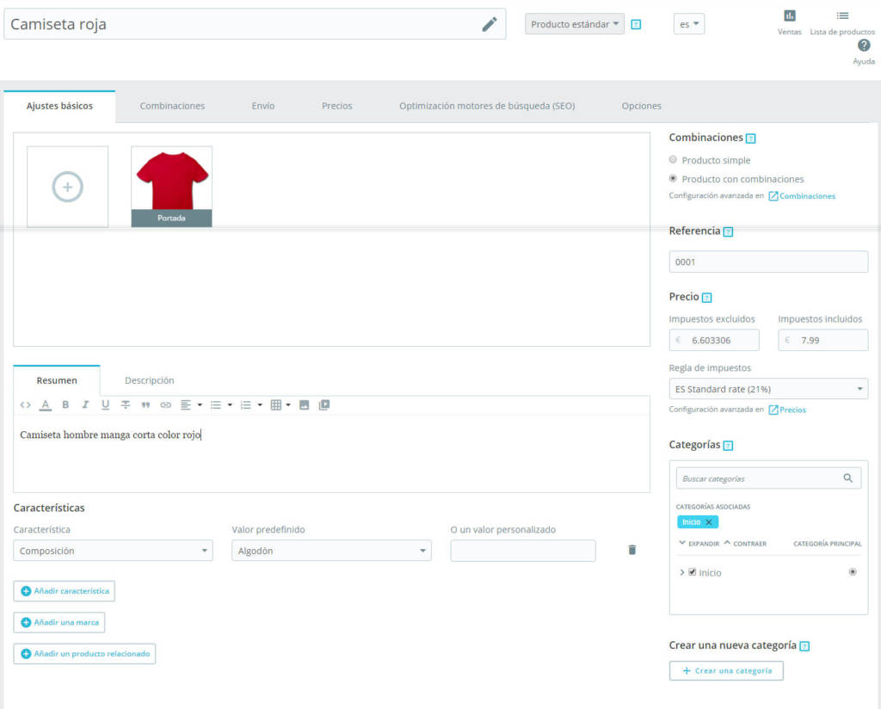The height and width of the screenshot is (709, 881).
Task: Open the Algodón valor predefinido dropdown
Action: (331, 551)
